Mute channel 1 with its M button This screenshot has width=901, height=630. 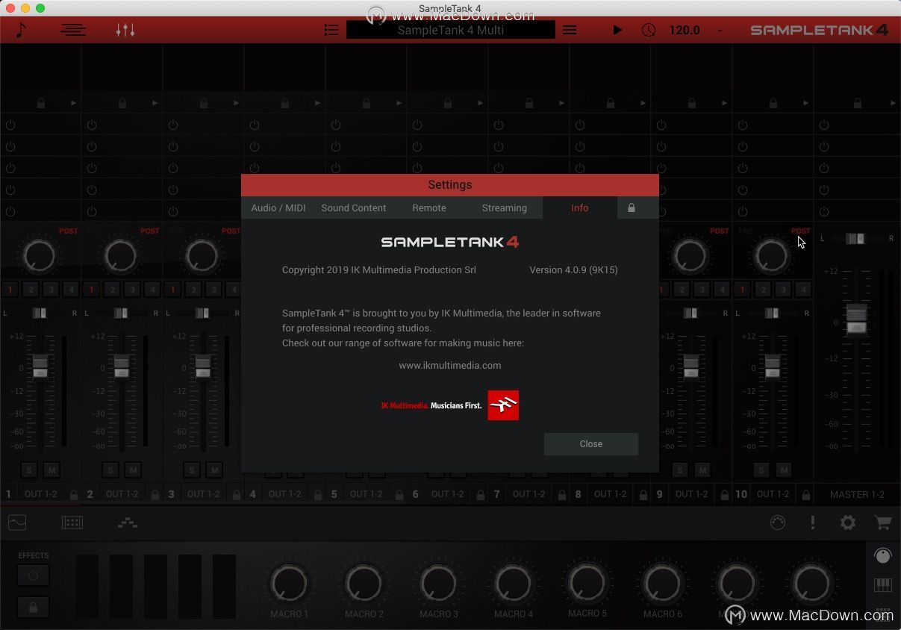point(52,470)
